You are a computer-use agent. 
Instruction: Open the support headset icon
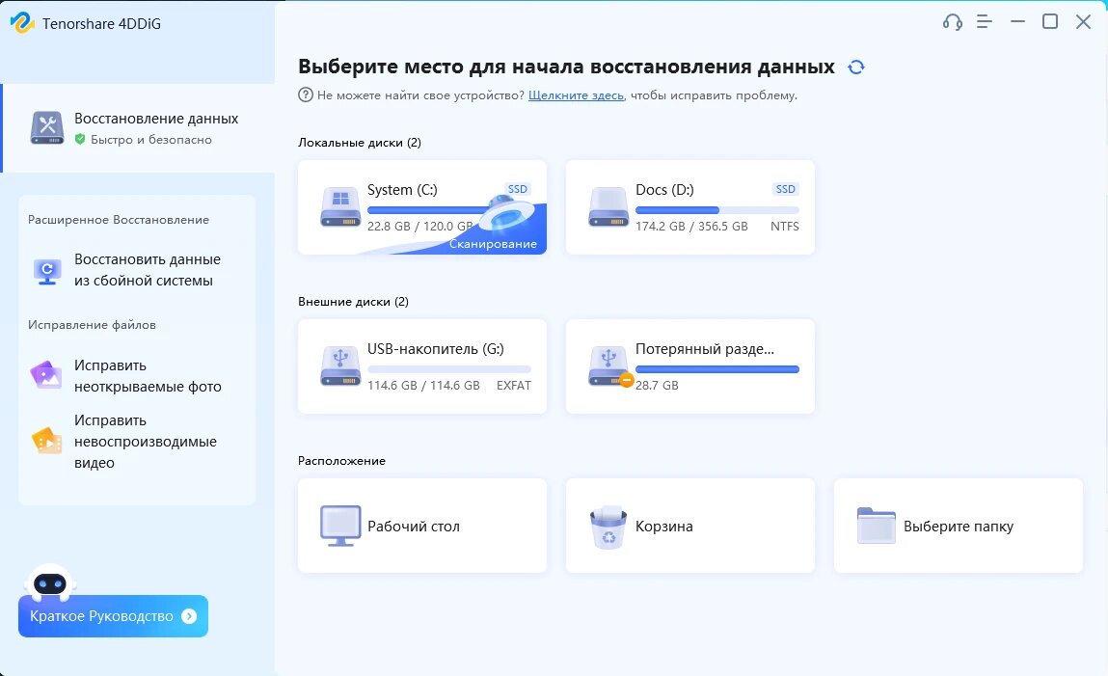[952, 22]
